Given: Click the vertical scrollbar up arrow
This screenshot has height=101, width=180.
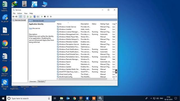Looking at the screenshot, I should (116, 24).
